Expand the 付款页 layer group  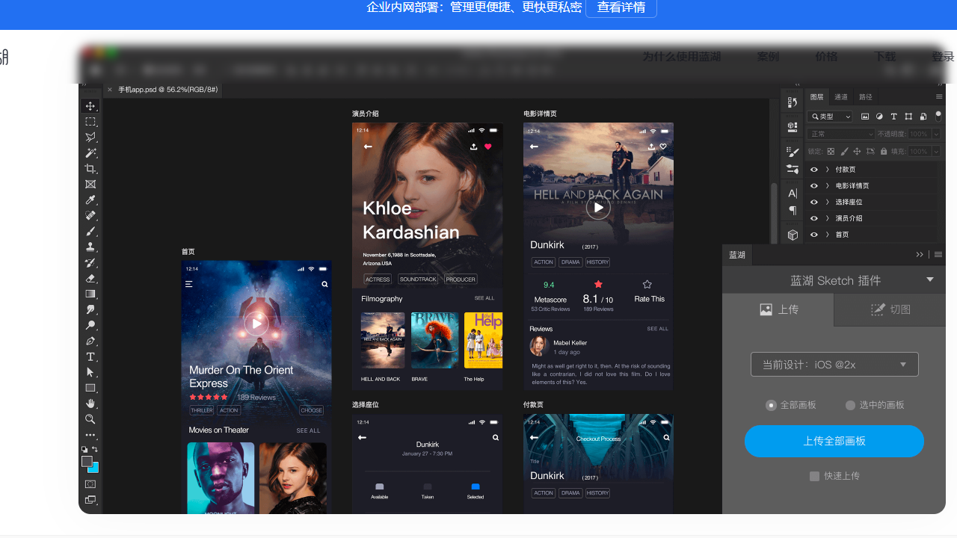point(827,170)
